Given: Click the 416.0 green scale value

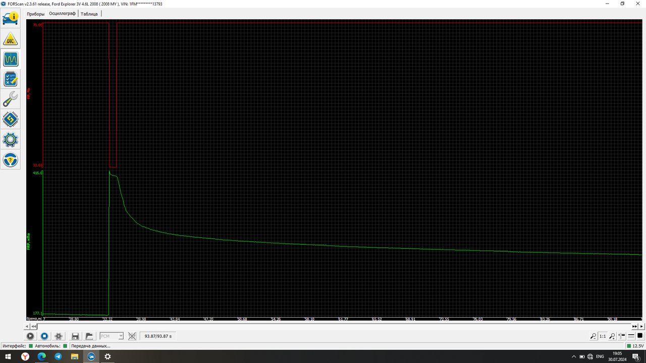Looking at the screenshot, I should [37, 173].
